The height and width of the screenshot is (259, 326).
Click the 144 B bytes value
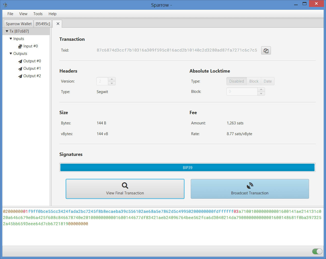coord(101,123)
